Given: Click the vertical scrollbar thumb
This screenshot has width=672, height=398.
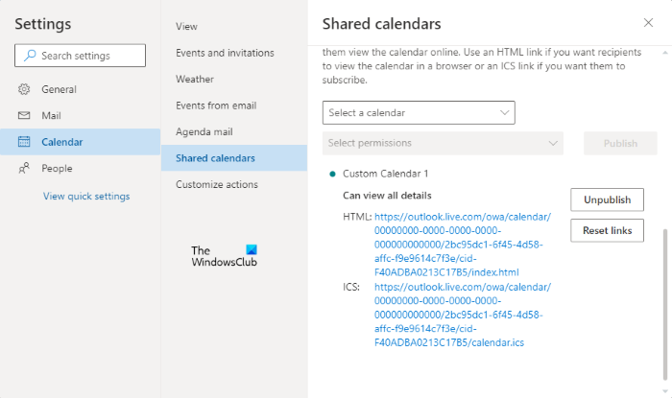Looking at the screenshot, I should click(x=665, y=304).
